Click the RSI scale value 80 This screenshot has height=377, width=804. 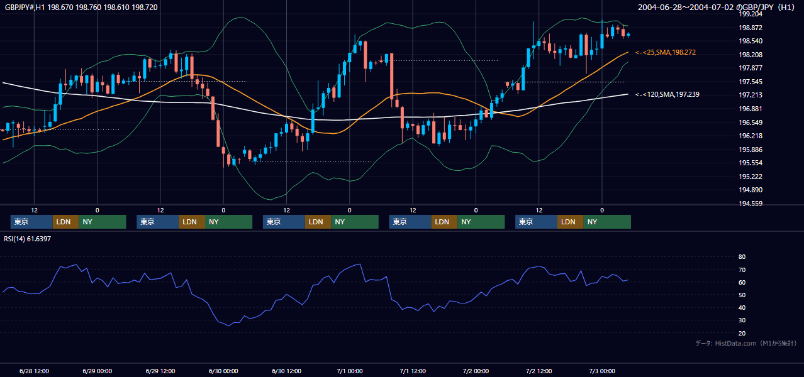click(x=742, y=257)
